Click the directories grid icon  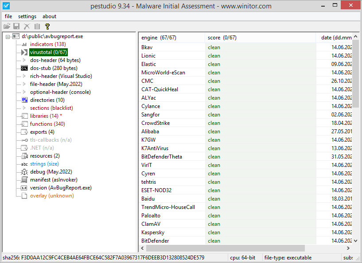click(x=24, y=100)
